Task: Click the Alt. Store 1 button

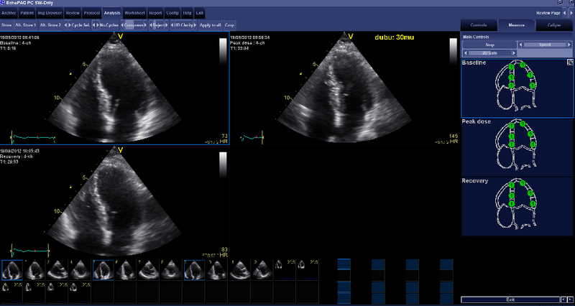Action: [x=27, y=25]
